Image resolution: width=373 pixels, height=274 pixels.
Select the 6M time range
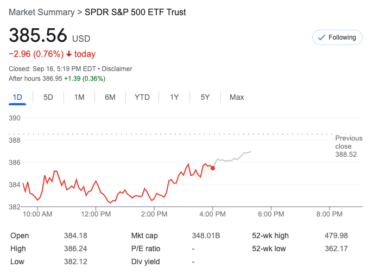click(x=110, y=97)
